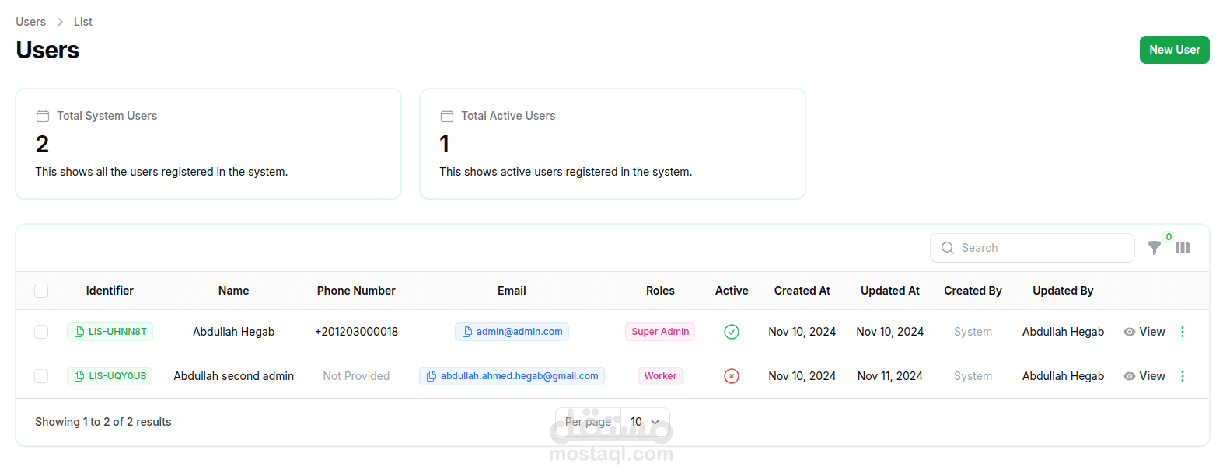The width and height of the screenshot is (1223, 474).
Task: Click the List breadcrumb item
Action: (83, 22)
